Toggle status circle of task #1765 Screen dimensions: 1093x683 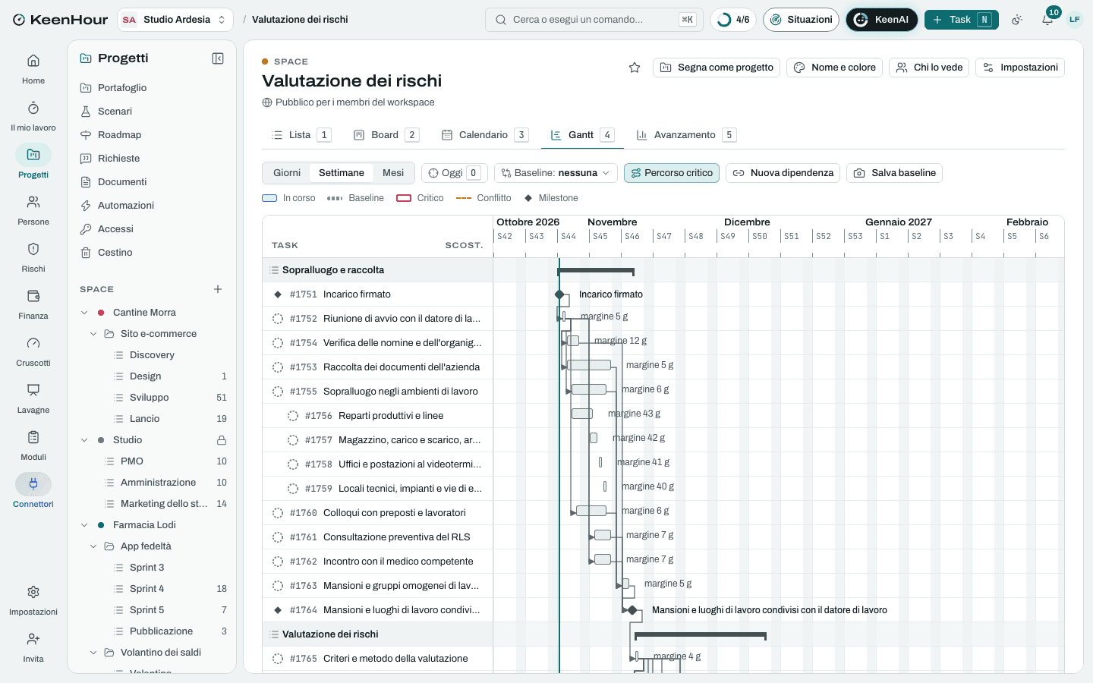(x=278, y=659)
